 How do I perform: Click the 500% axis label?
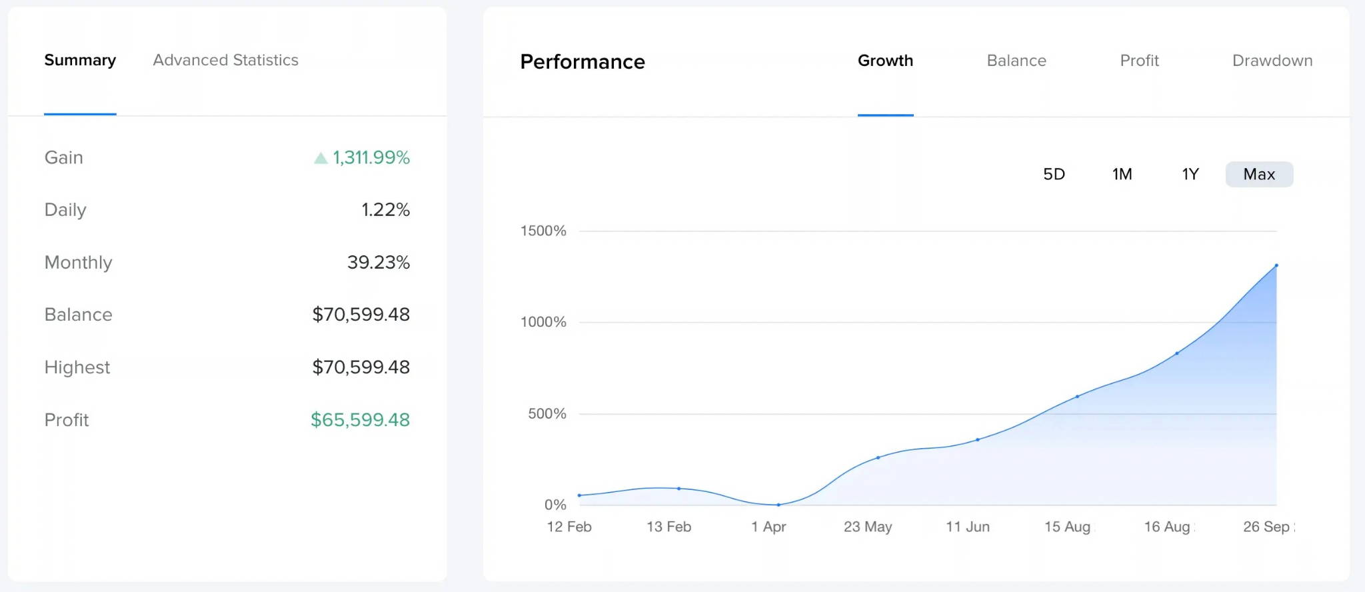tap(547, 413)
